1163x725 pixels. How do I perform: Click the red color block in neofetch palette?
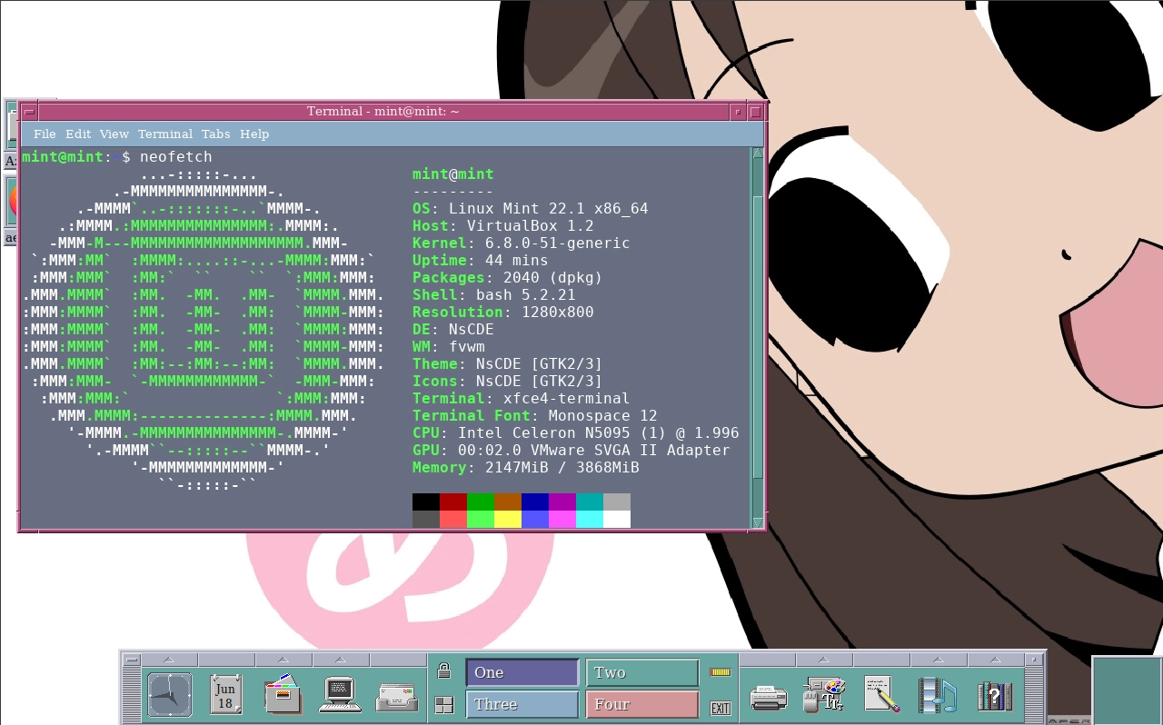click(453, 502)
